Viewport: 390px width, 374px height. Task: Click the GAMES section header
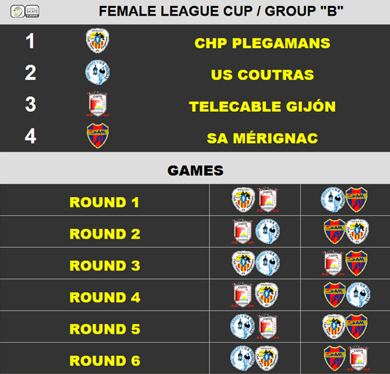tap(195, 170)
